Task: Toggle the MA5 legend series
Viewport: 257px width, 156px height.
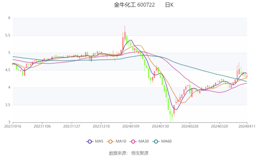Action: point(95,141)
